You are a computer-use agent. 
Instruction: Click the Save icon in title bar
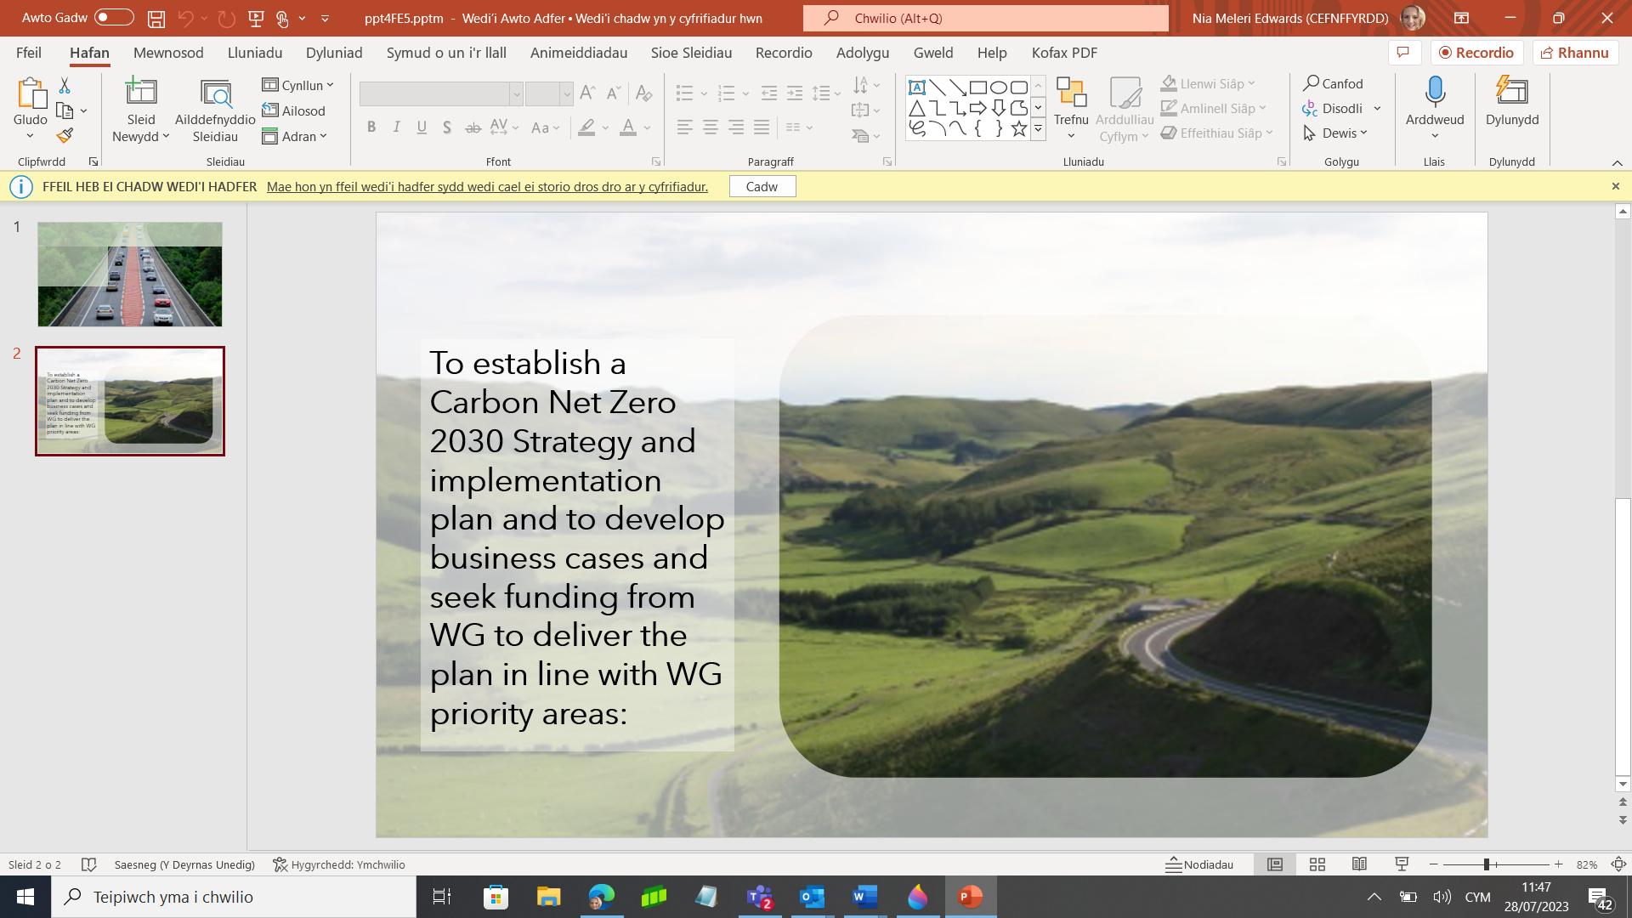[x=156, y=18]
